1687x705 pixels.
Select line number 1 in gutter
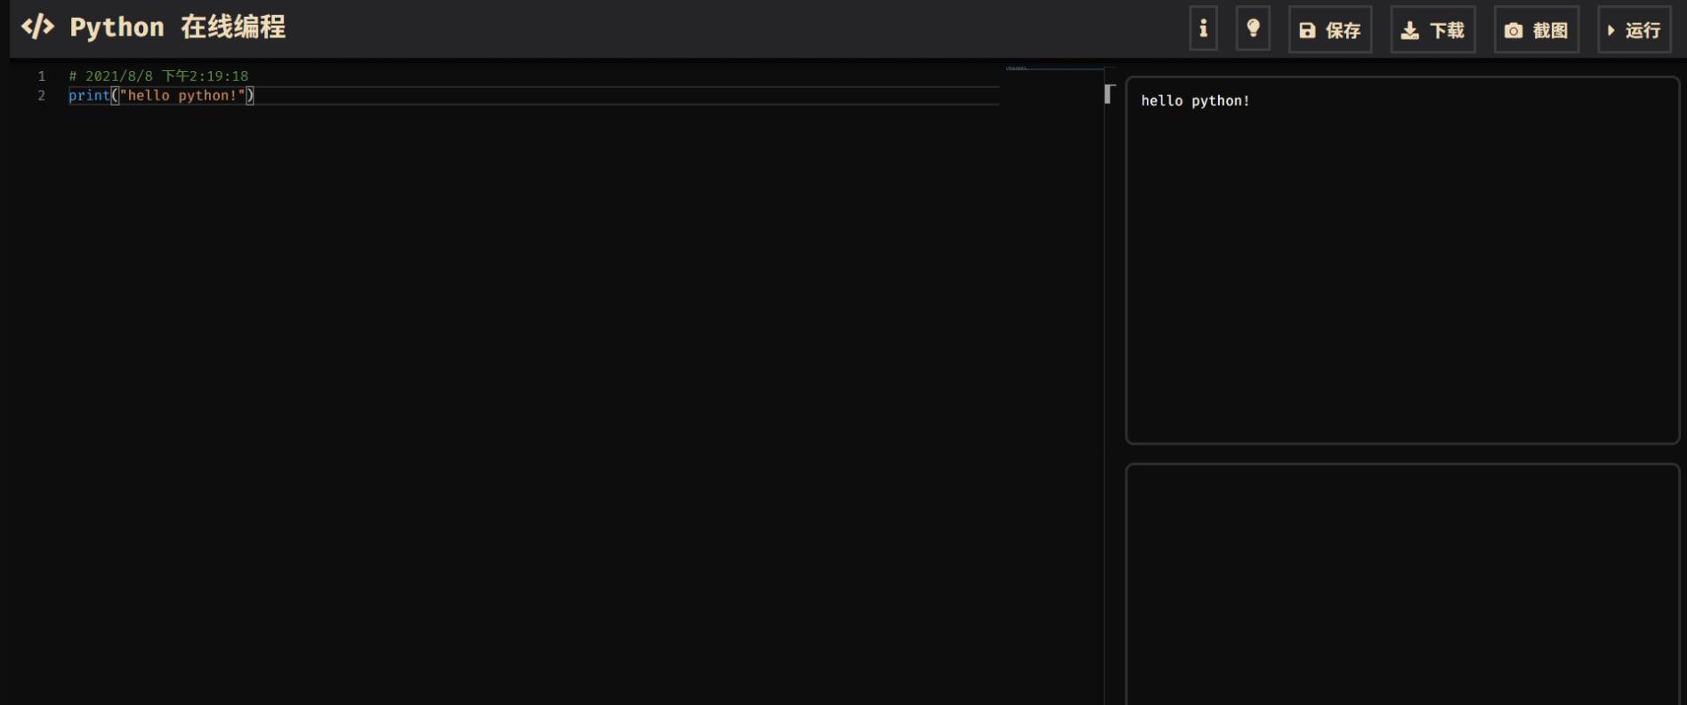coord(41,76)
